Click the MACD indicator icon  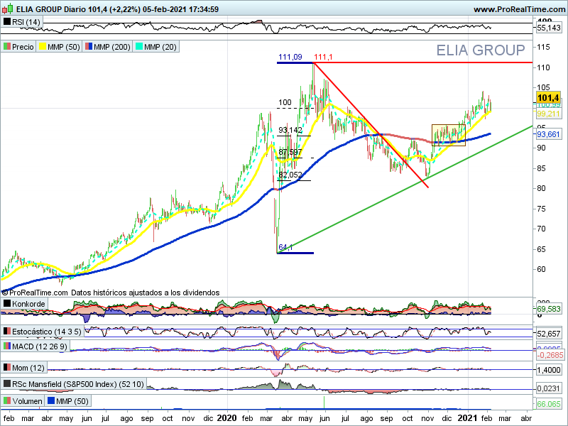click(6, 346)
